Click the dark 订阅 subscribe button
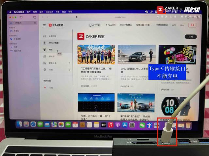The image size is (209, 156). 191,37
